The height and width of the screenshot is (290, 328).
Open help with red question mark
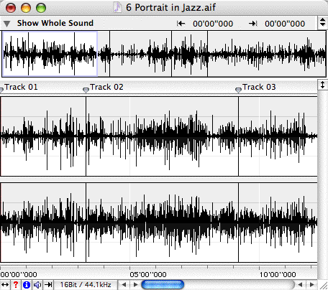16,285
